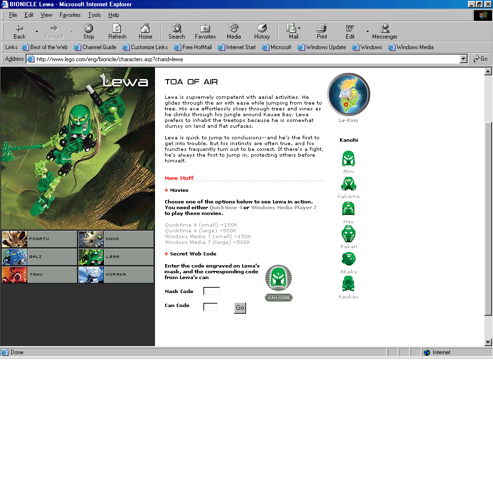
Task: Open the Edit menu
Action: click(x=28, y=15)
